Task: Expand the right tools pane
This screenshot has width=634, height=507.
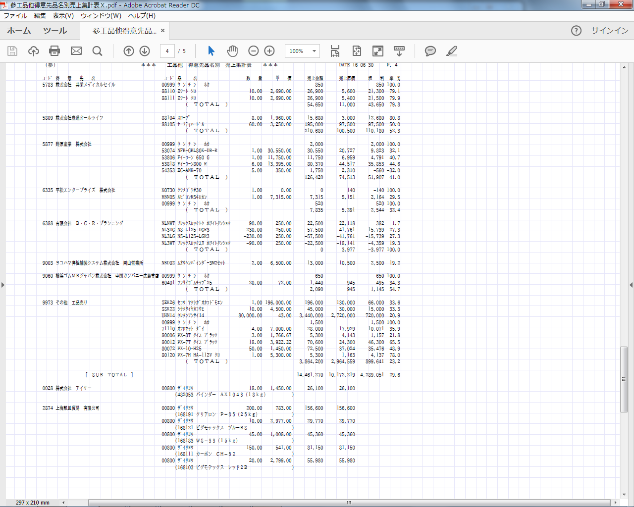Action: (631, 285)
